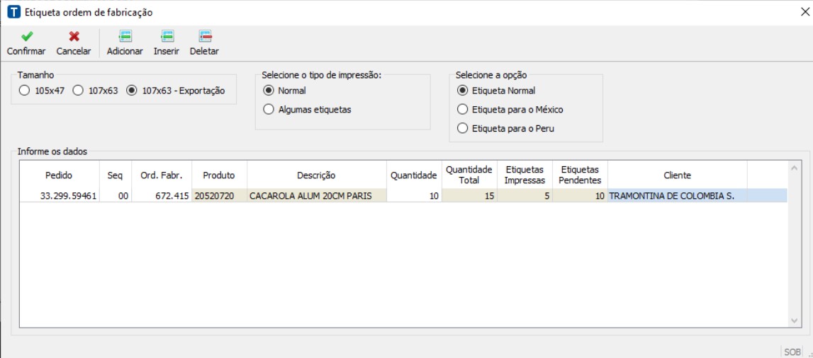This screenshot has width=813, height=358.
Task: Choose Etiqueta para o México
Action: 463,110
